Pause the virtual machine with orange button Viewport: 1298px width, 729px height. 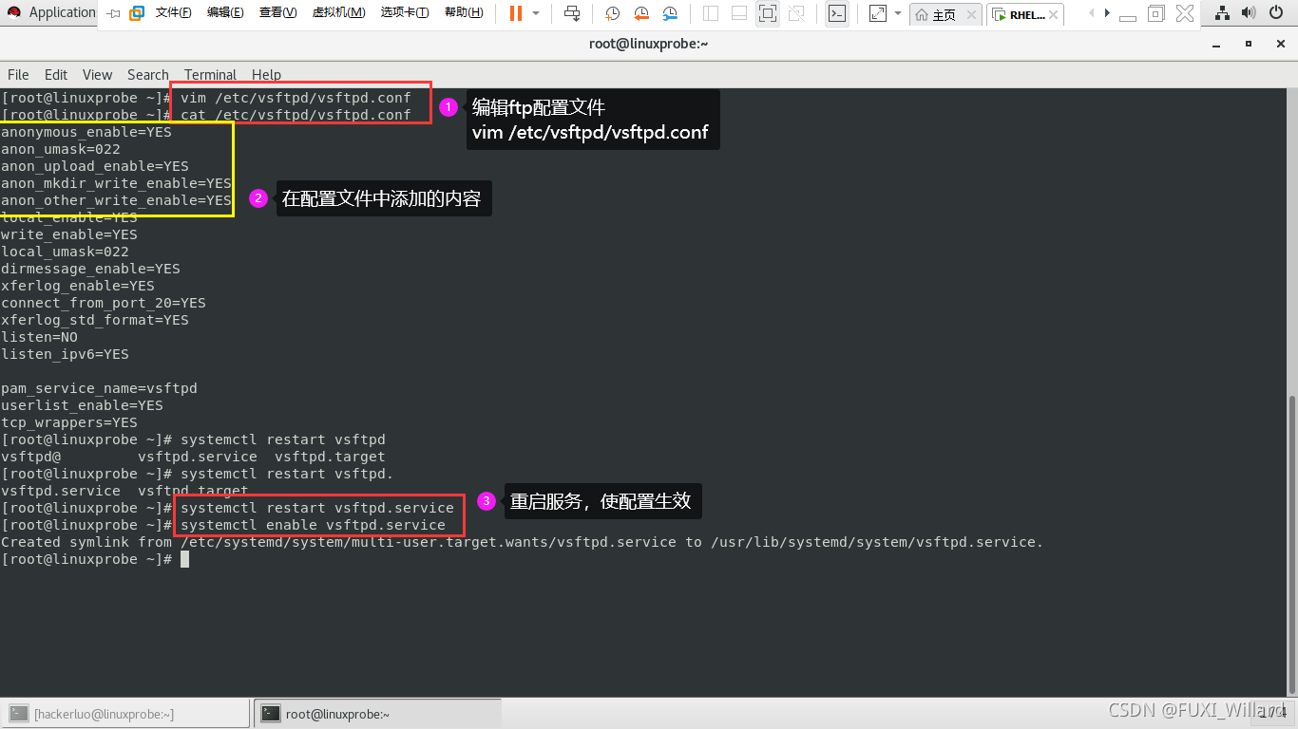(x=515, y=13)
